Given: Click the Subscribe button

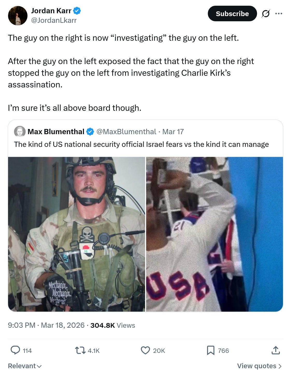Looking at the screenshot, I should tap(232, 13).
